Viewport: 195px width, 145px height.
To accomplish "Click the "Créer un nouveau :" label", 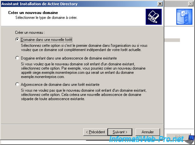I will (x=30, y=33).
